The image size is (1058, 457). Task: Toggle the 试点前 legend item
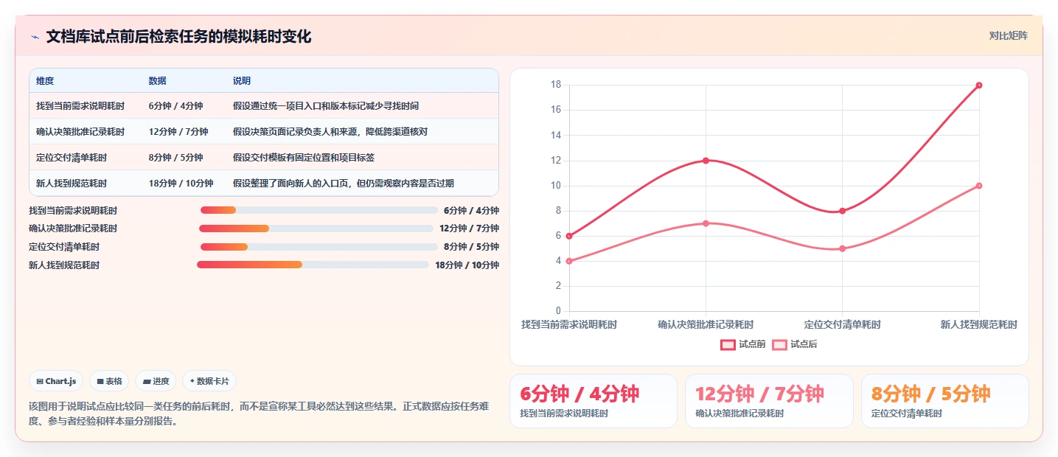(743, 344)
